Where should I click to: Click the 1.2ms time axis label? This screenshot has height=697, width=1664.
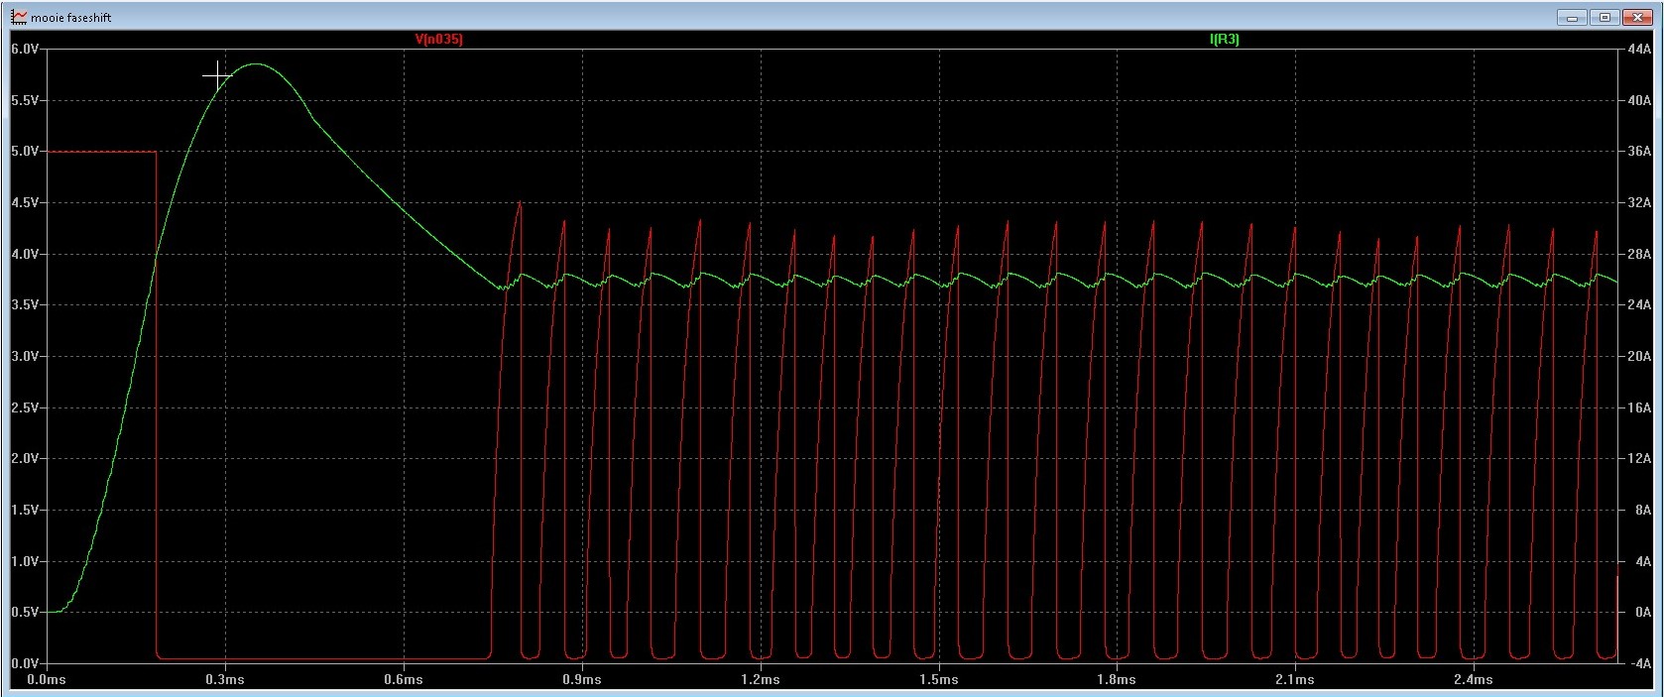tap(760, 680)
